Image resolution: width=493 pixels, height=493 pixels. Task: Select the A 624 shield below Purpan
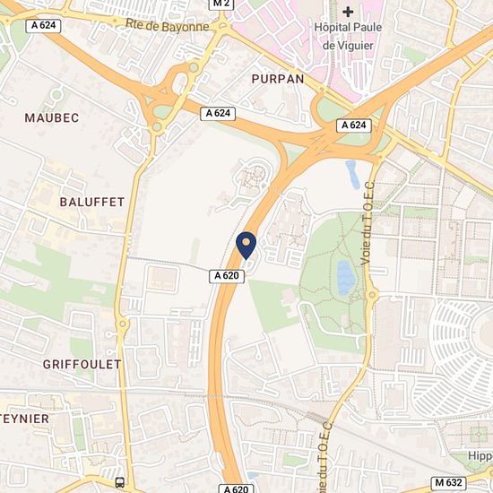pos(218,113)
